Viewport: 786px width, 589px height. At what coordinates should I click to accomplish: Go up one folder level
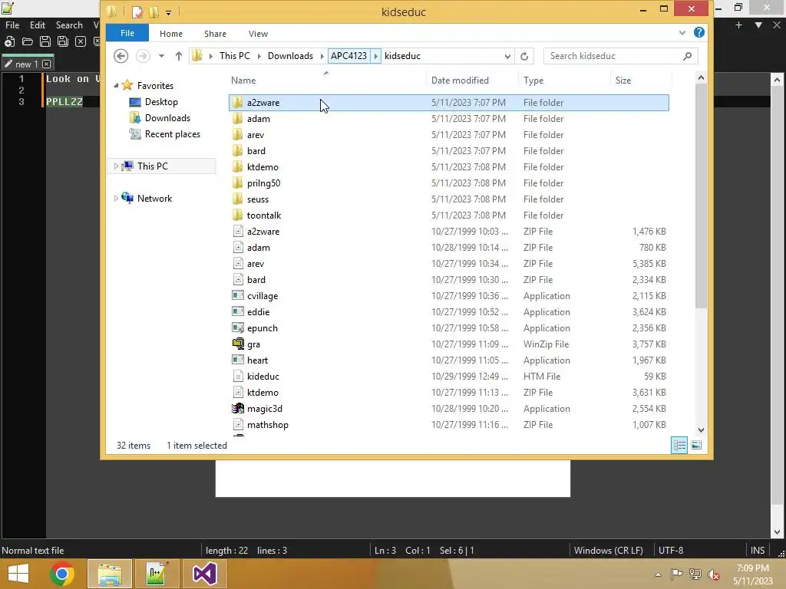[x=178, y=56]
